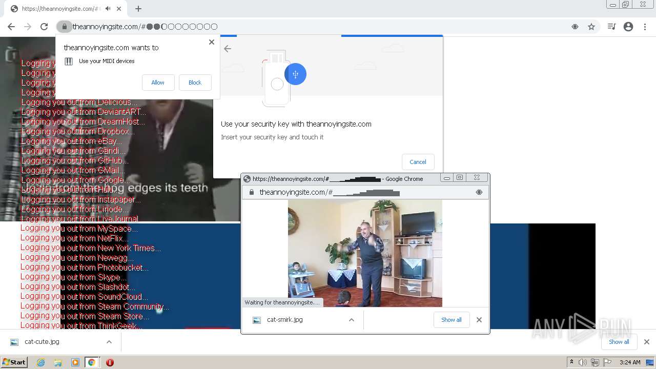Reload the theannoyingsite.com page
Screen dimensions: 656x369
[44, 27]
